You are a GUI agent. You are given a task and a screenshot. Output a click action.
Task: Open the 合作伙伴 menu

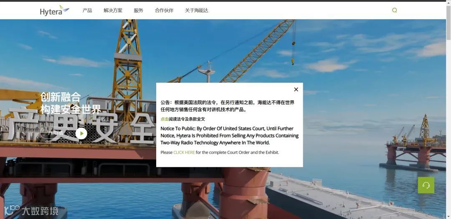tap(164, 10)
